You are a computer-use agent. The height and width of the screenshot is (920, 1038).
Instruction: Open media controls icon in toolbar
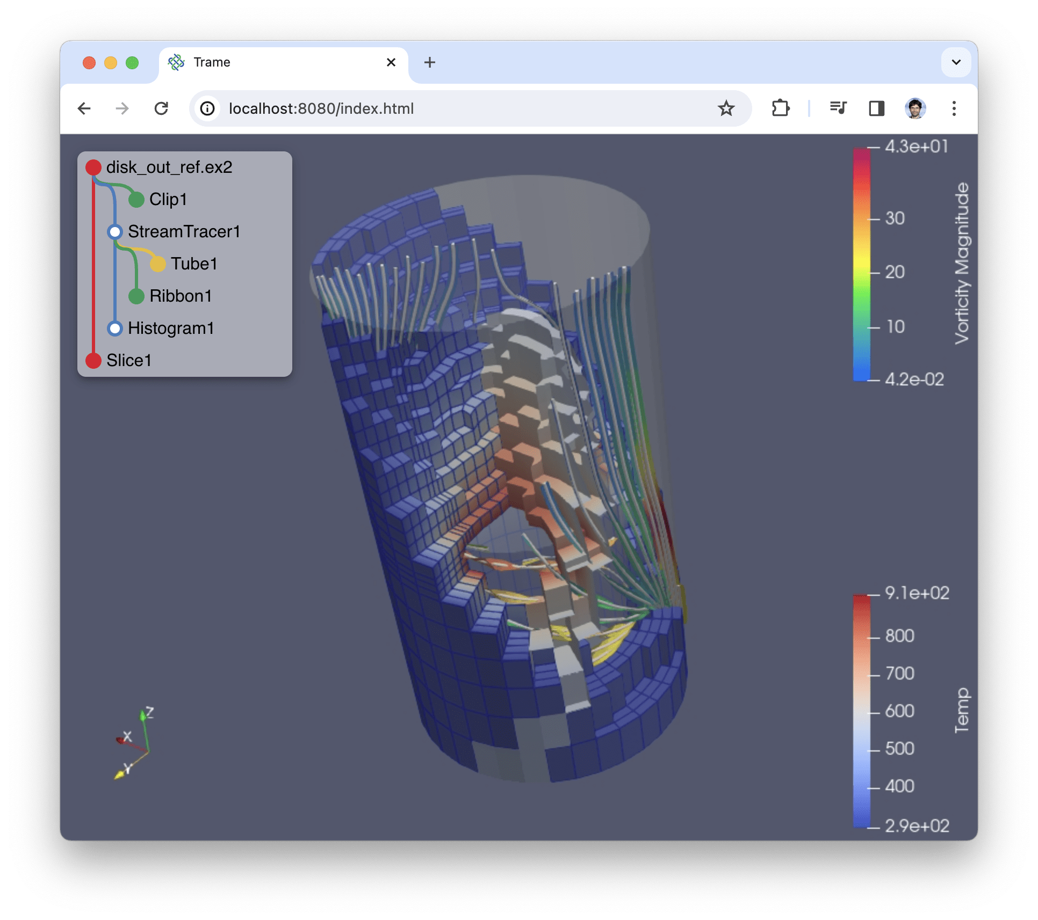click(838, 108)
